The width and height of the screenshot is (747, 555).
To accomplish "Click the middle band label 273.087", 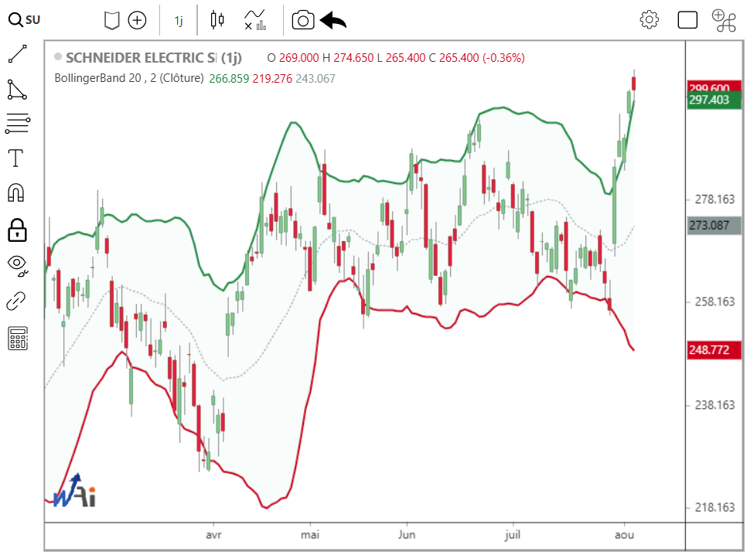I will point(714,225).
